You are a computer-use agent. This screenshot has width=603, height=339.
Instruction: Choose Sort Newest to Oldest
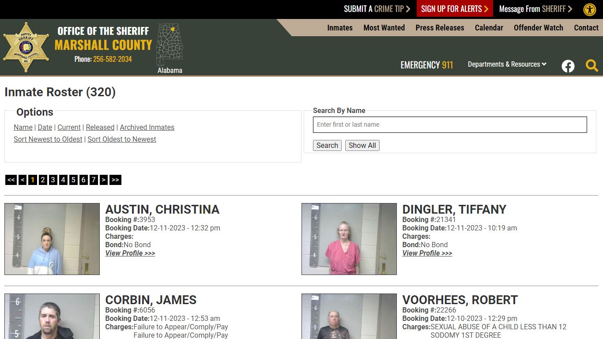pos(48,139)
